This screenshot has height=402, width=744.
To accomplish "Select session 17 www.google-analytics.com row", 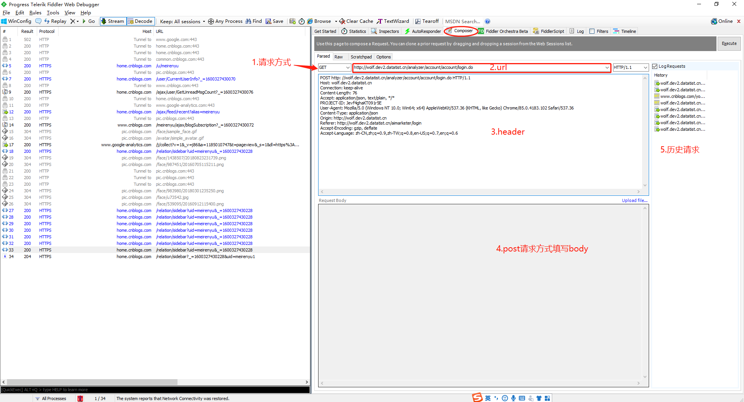I will click(x=155, y=145).
